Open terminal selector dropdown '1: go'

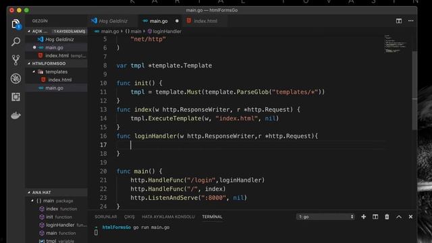[x=325, y=217]
